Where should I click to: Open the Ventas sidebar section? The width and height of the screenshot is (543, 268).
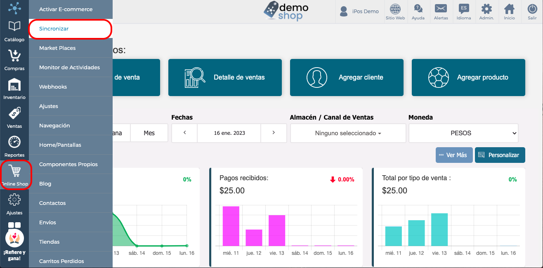coord(14,118)
